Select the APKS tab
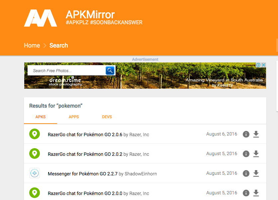The width and height of the screenshot is (278, 200). pyautogui.click(x=40, y=117)
